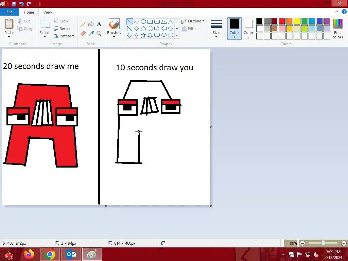Image resolution: width=348 pixels, height=261 pixels.
Task: Open Paint Help question mark
Action: coord(344,12)
